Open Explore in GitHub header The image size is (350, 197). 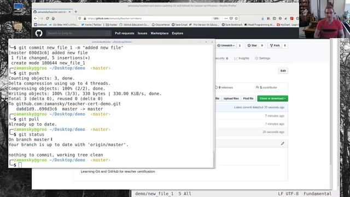point(177,33)
